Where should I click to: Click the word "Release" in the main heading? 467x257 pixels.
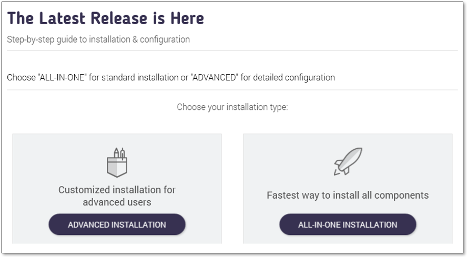[x=119, y=18]
